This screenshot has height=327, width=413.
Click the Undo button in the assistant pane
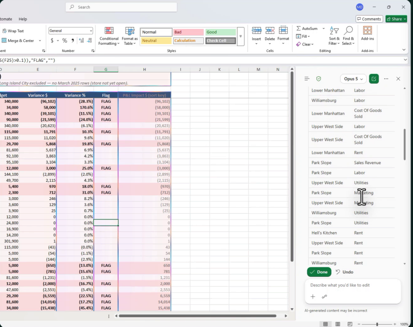point(344,272)
